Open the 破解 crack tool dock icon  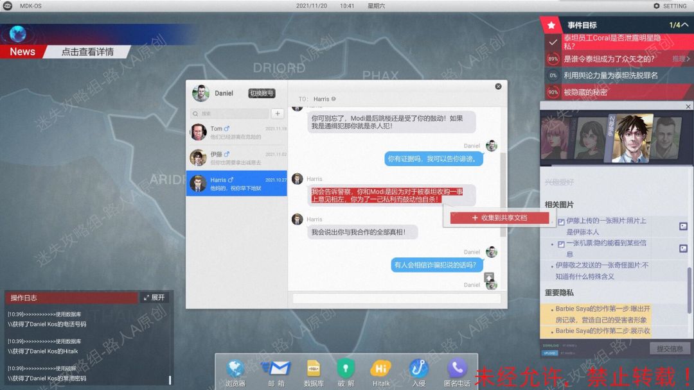point(345,369)
